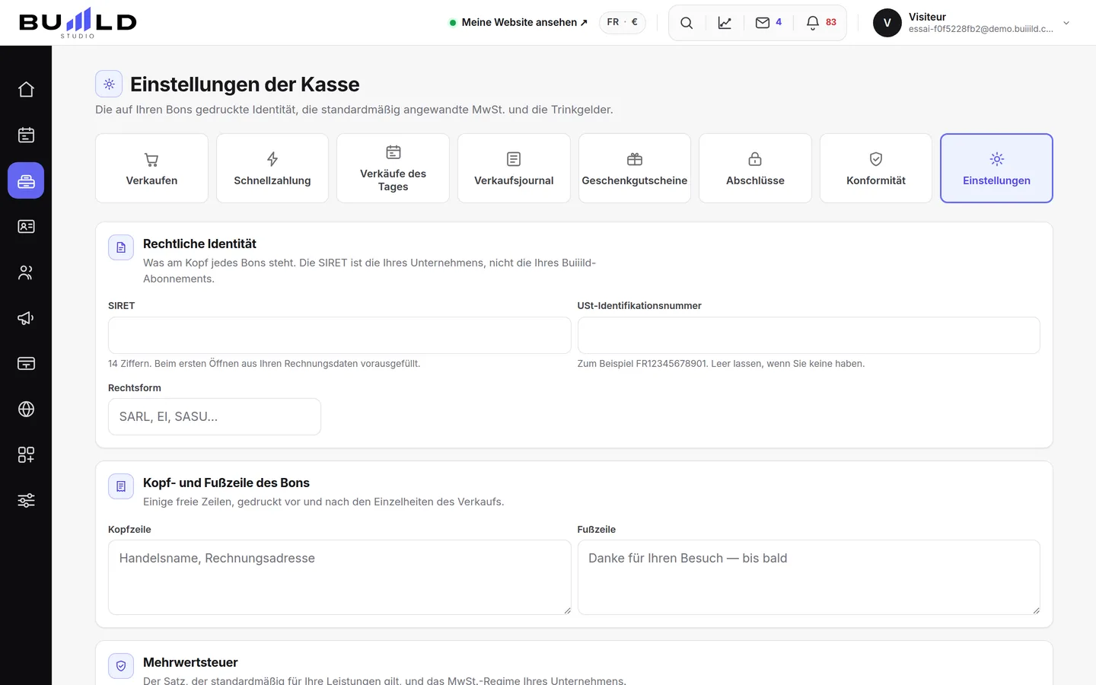Click into the Kopfzeile text area
1096x685 pixels.
click(x=339, y=577)
